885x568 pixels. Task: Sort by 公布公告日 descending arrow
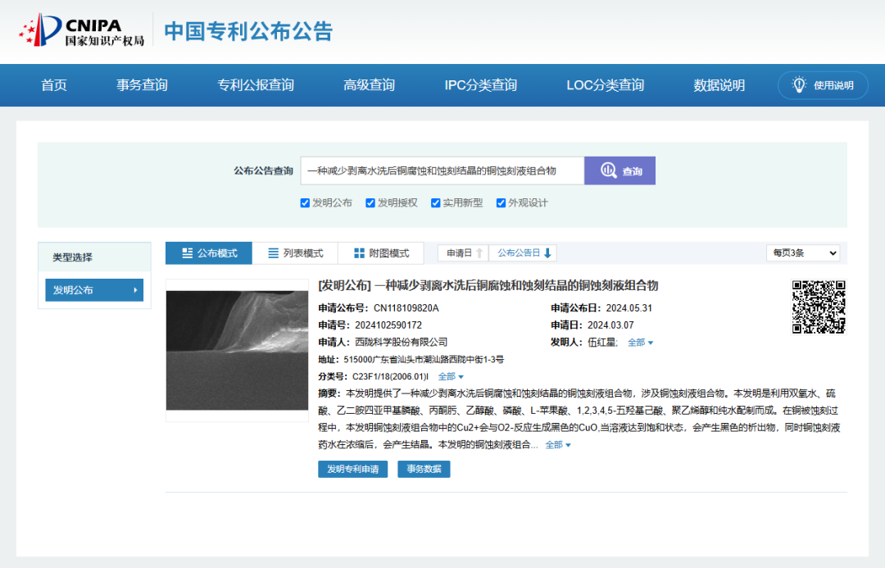(547, 253)
